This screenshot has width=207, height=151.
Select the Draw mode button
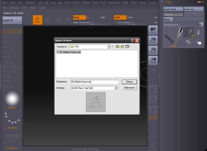(x=37, y=20)
